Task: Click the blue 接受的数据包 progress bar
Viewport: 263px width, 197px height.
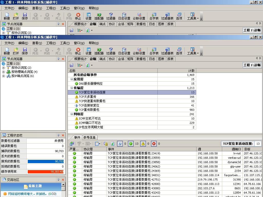Action: (45, 161)
